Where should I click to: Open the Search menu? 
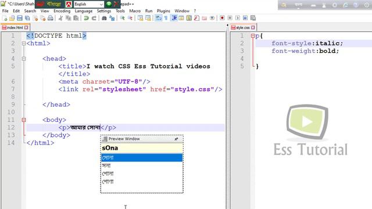click(x=30, y=11)
